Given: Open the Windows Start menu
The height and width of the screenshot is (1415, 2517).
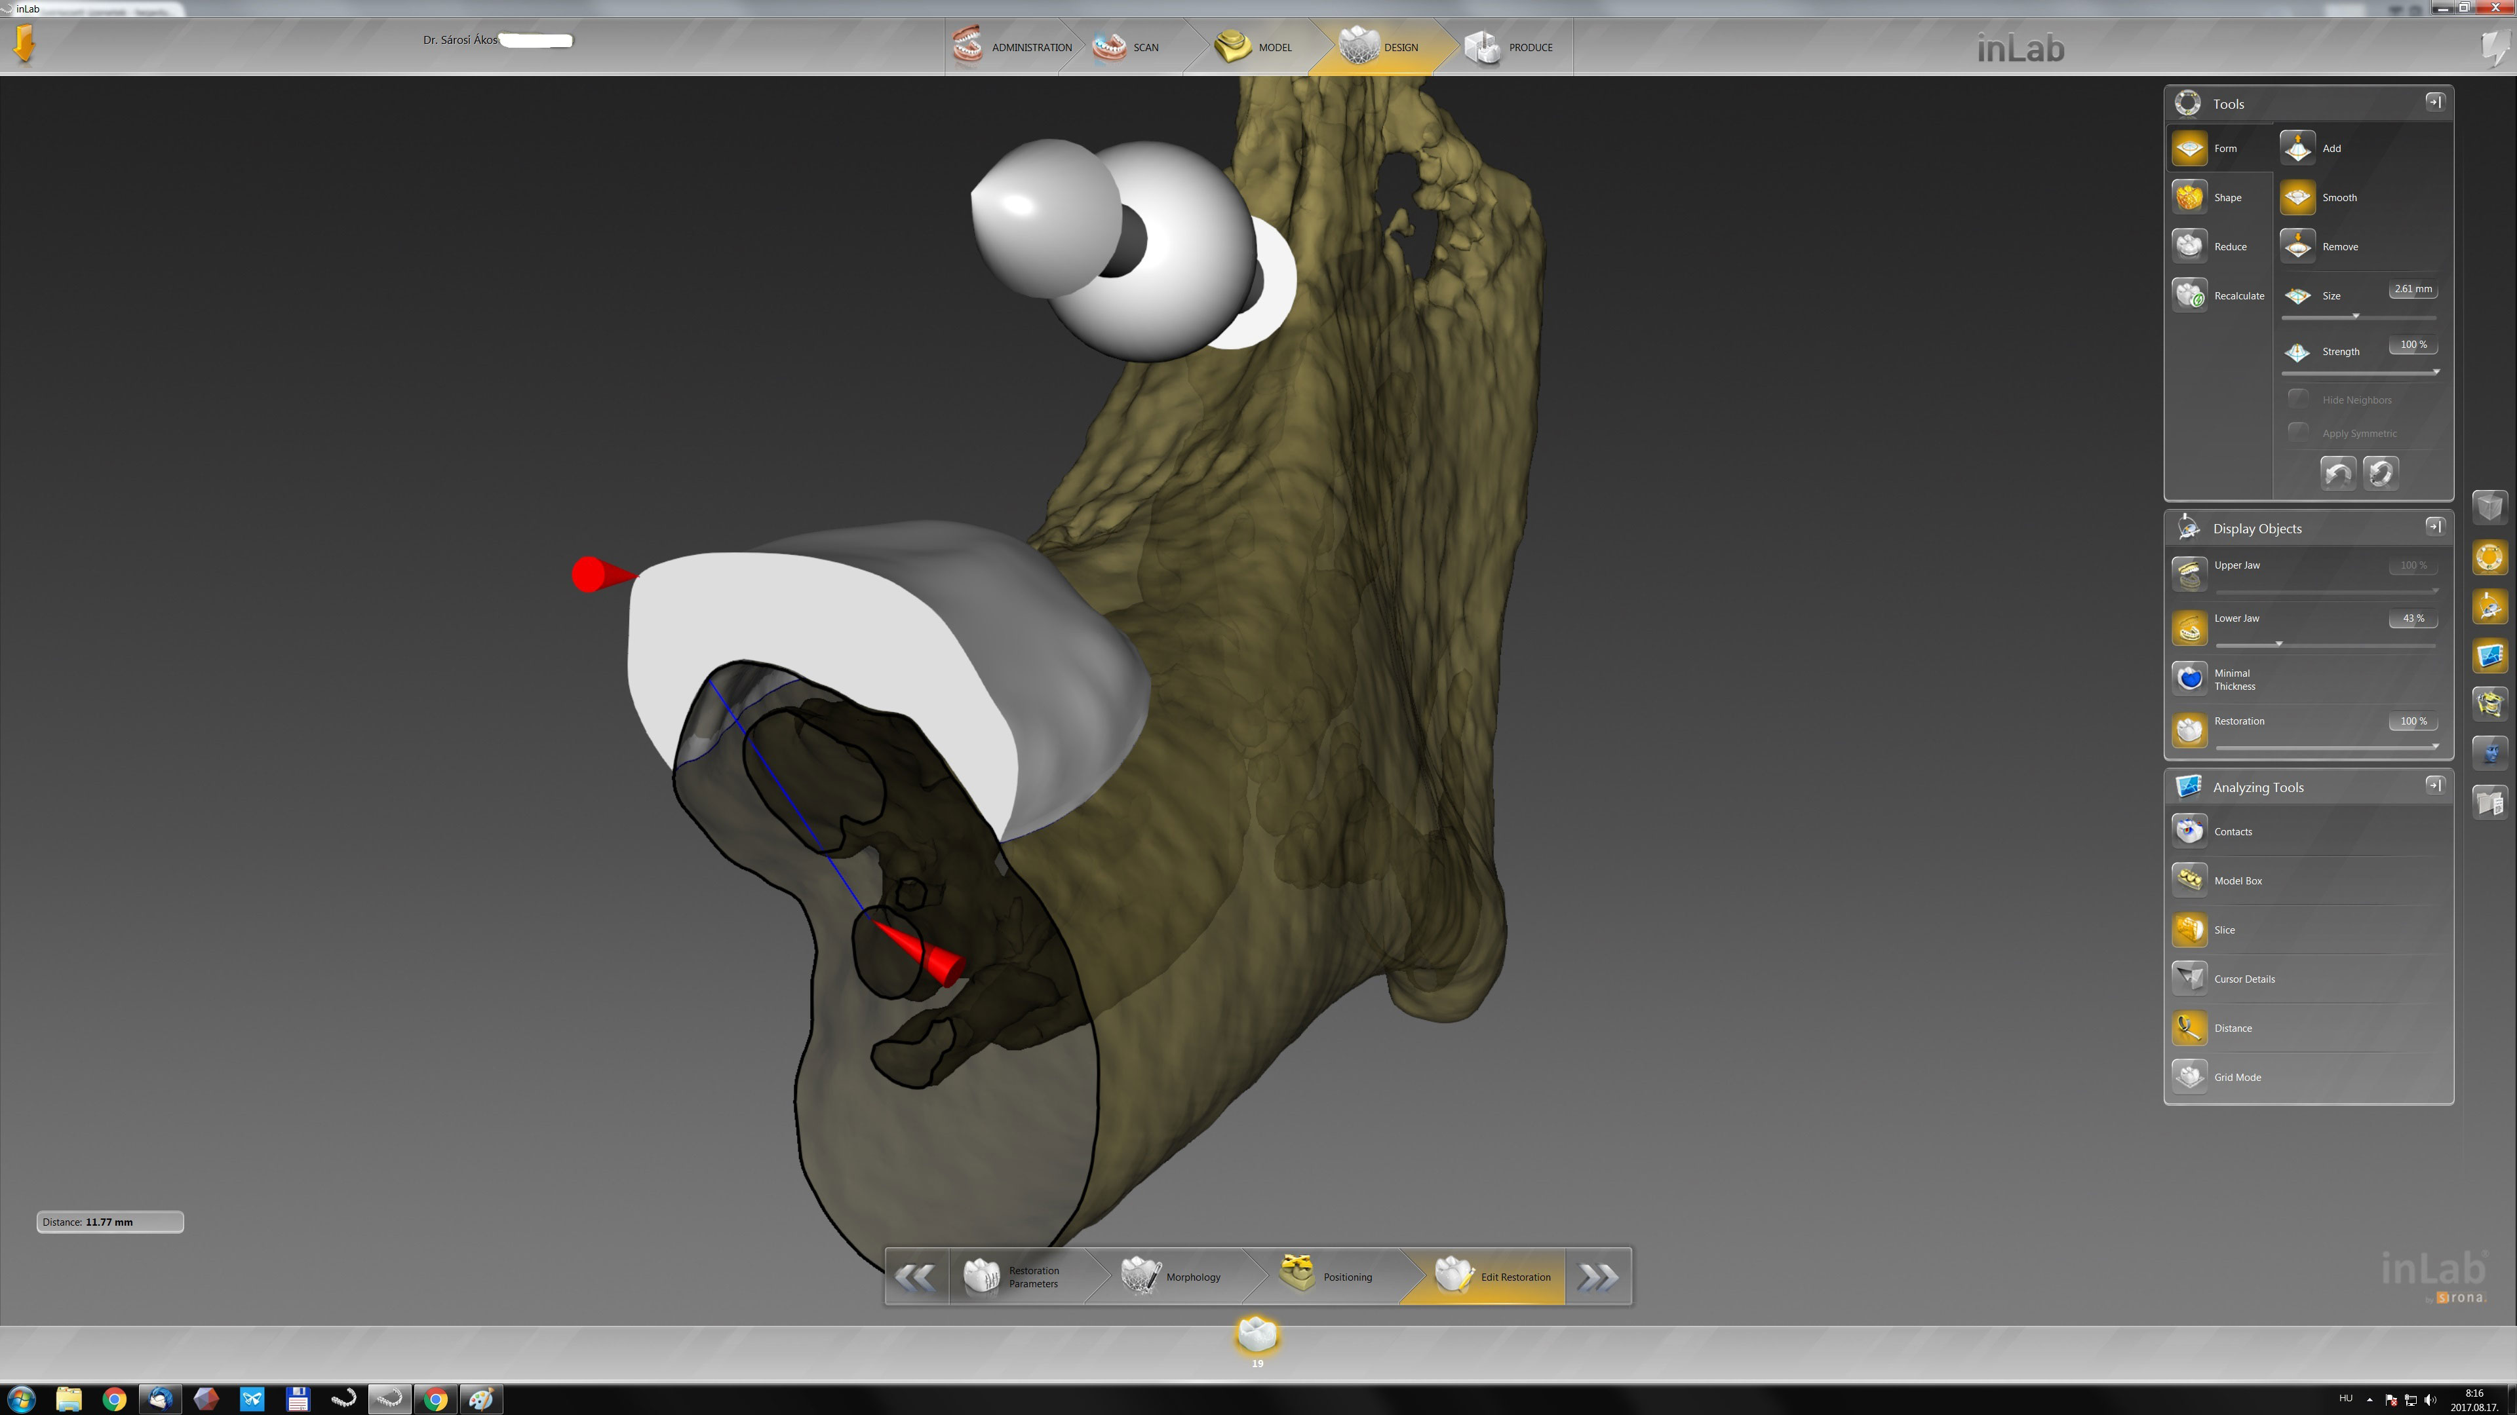Looking at the screenshot, I should click(22, 1399).
